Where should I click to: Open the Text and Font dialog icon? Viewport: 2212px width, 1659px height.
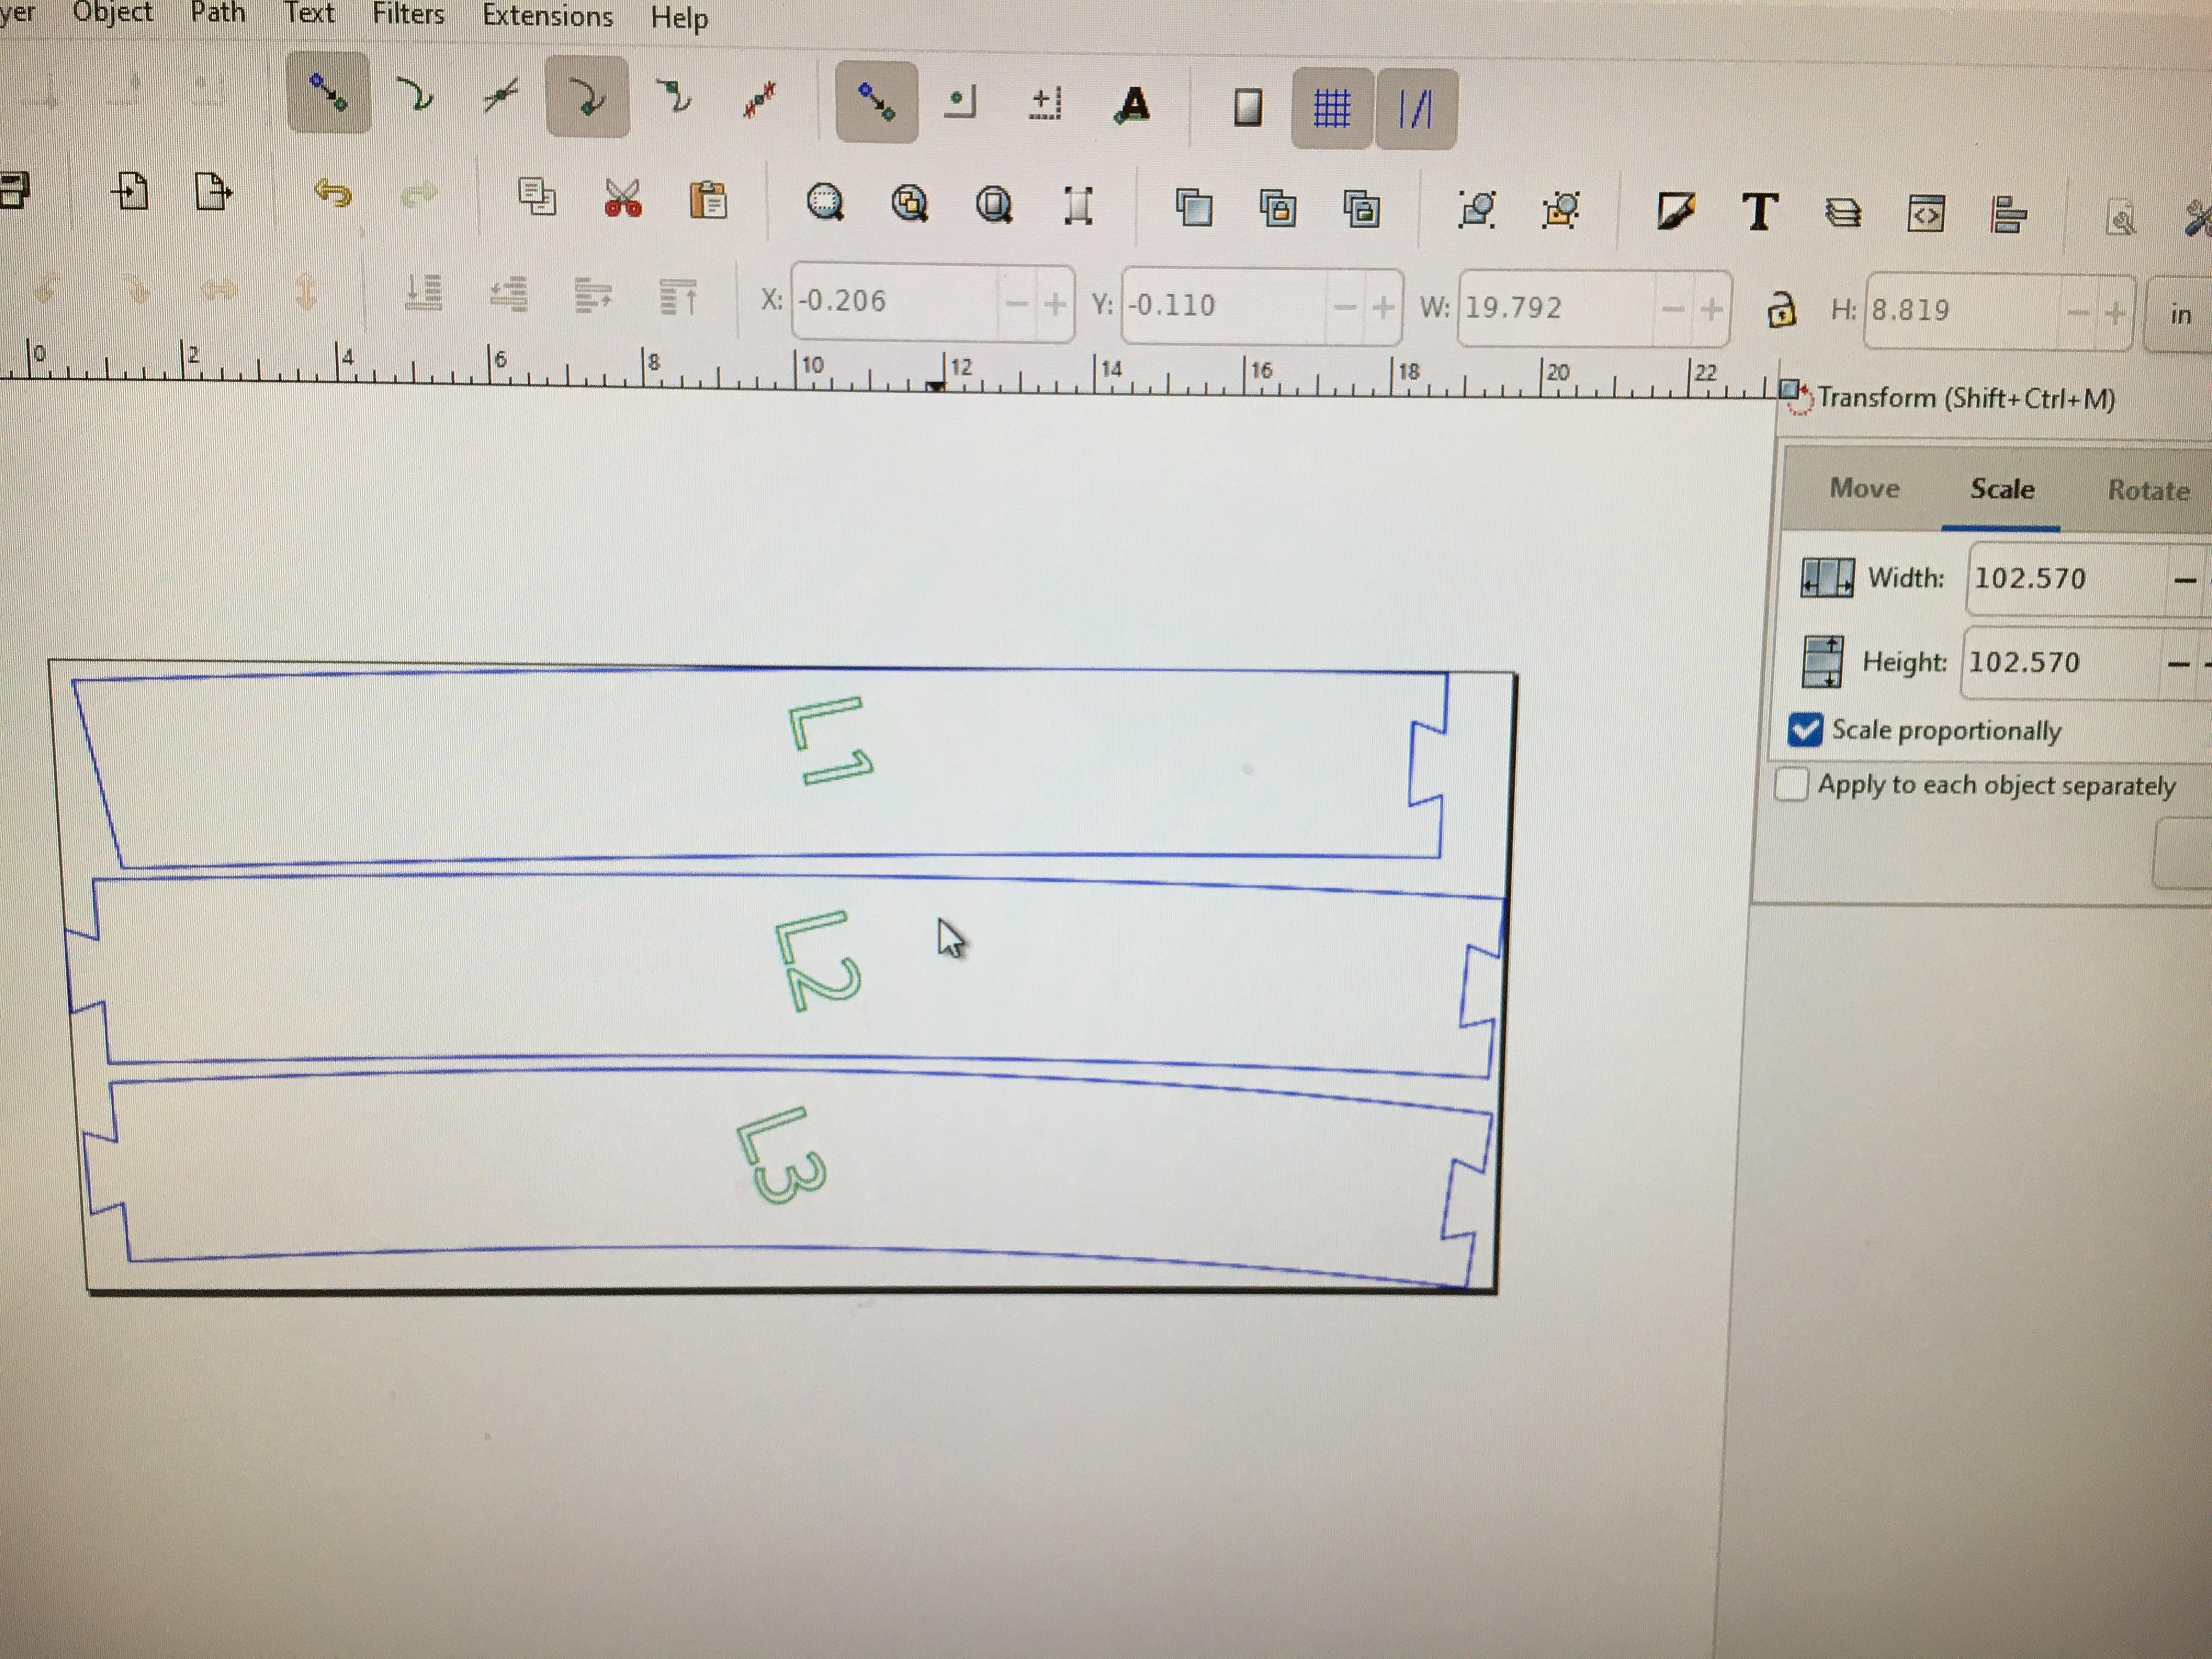pyautogui.click(x=1760, y=212)
